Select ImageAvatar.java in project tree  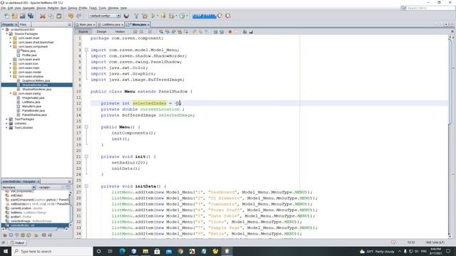point(33,98)
